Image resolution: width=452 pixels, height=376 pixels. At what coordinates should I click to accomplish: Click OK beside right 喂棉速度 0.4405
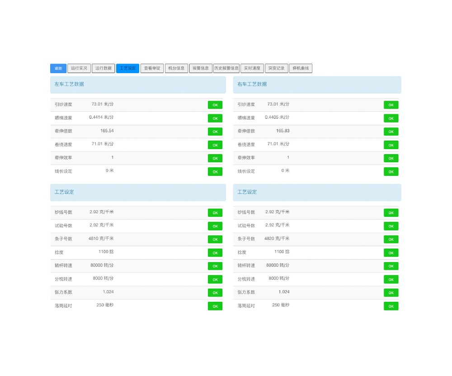coord(391,118)
